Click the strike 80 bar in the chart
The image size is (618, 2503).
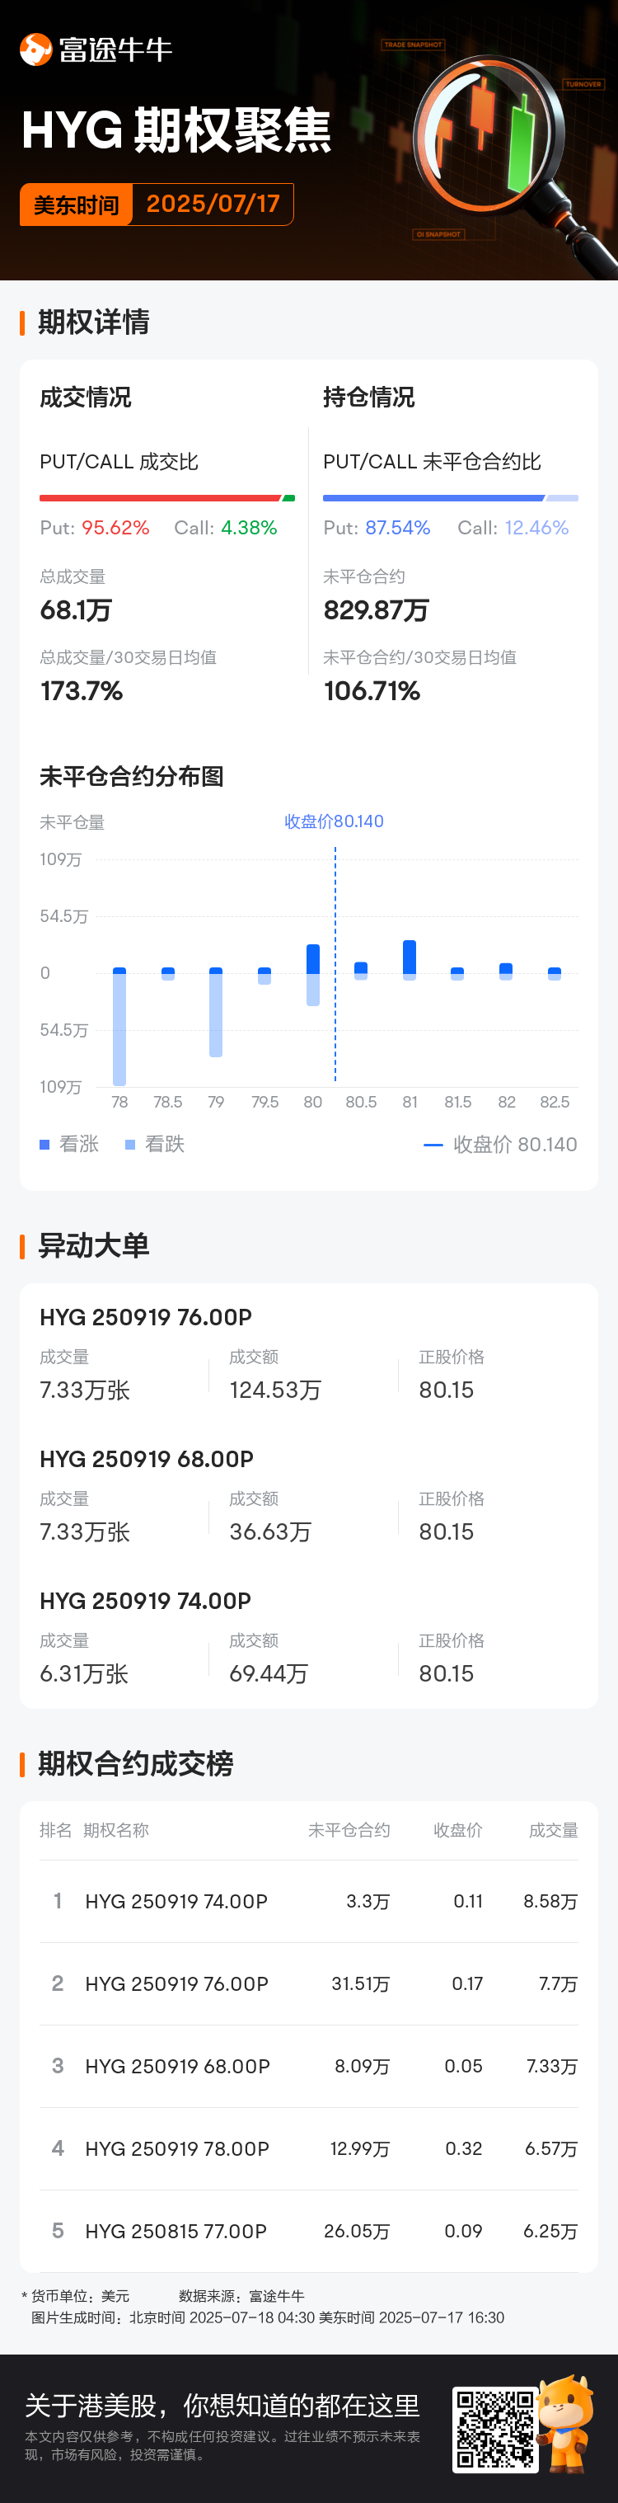(x=312, y=975)
